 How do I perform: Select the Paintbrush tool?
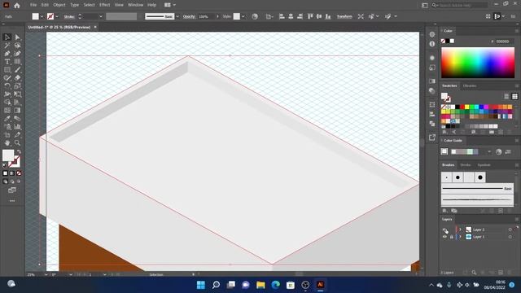coord(17,70)
